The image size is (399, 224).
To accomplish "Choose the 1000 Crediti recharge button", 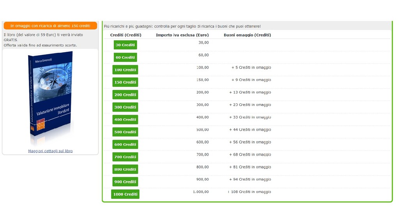I will click(125, 194).
